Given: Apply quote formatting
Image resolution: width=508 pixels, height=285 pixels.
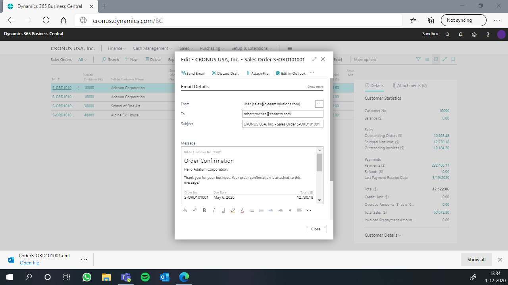Looking at the screenshot, I should point(290,211).
